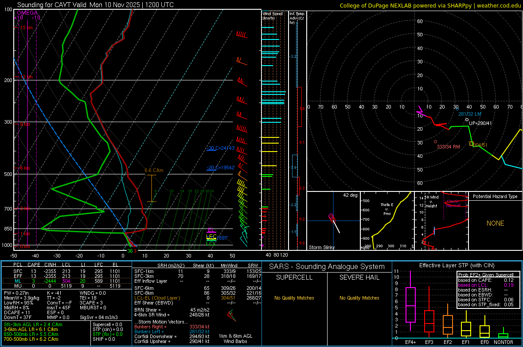523x347 pixels.
Task: Click the 'Storm Slinky' panel label
Action: click(321, 247)
